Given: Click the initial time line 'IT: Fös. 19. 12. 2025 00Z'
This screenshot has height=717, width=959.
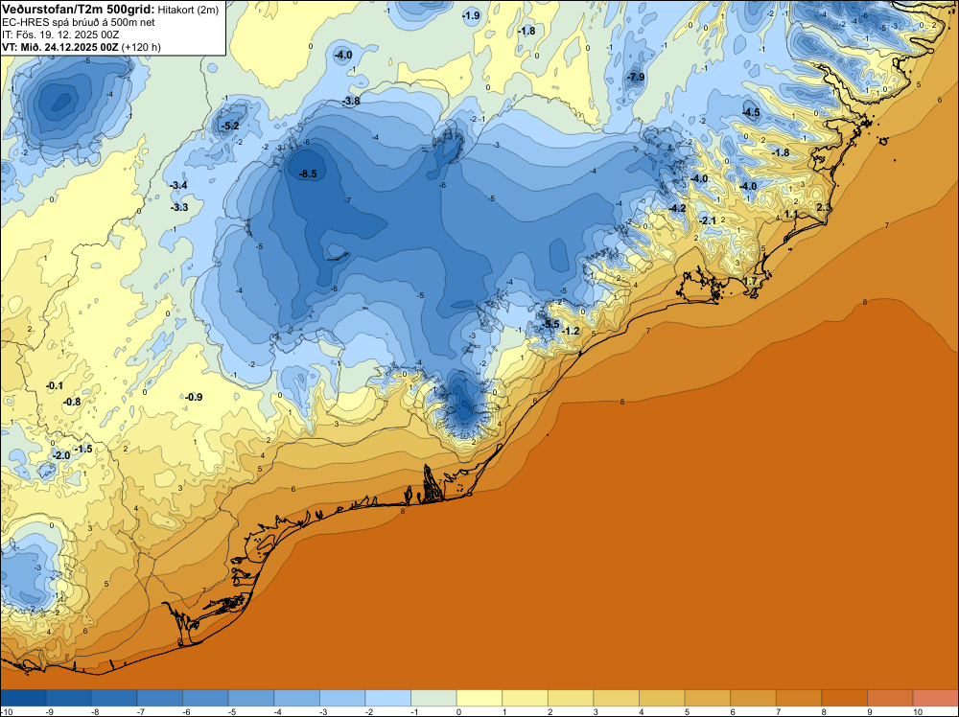Looking at the screenshot, I should click(59, 35).
